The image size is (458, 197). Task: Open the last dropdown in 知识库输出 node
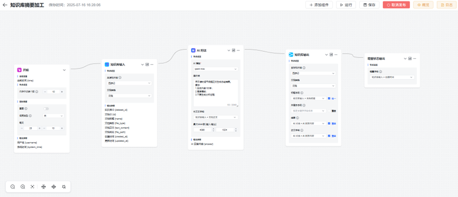[x=308, y=136]
